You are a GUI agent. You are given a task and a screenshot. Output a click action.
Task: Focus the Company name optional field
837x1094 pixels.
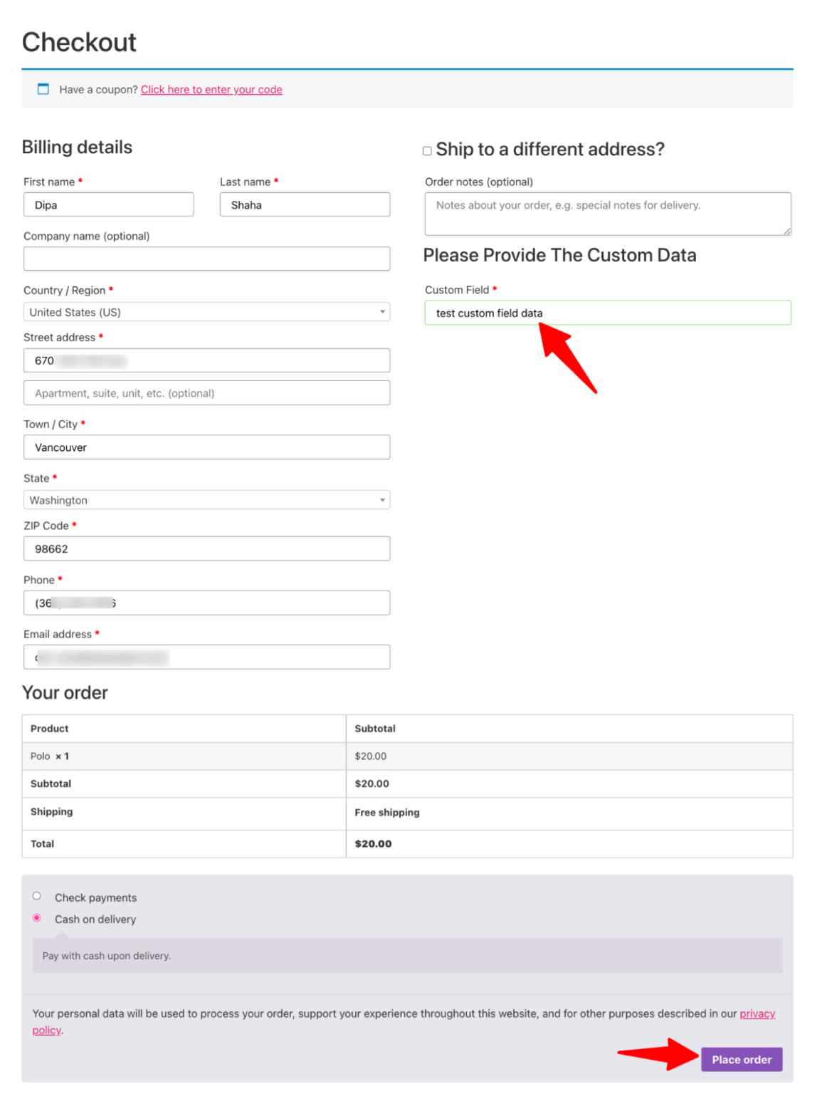[x=206, y=258]
